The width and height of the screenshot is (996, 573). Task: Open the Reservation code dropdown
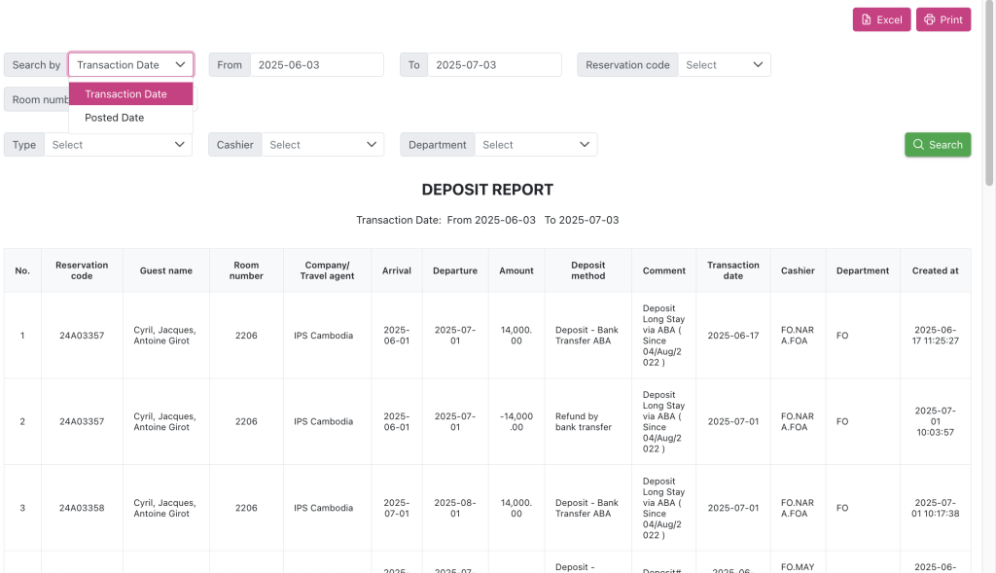point(724,65)
